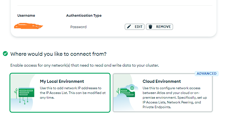
Task: Choose the Cloud Environment title
Action: pyautogui.click(x=162, y=81)
